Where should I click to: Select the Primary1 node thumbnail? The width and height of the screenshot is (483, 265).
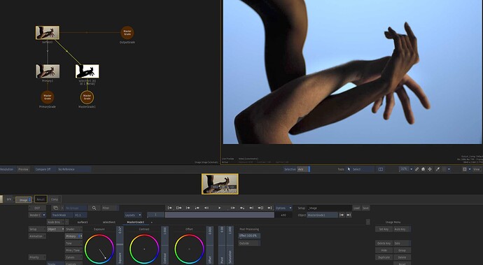click(x=48, y=71)
